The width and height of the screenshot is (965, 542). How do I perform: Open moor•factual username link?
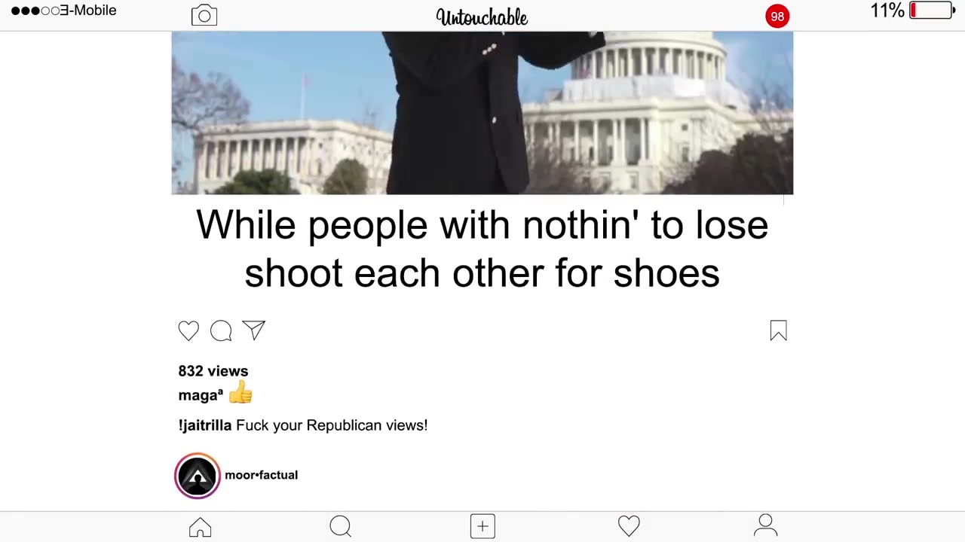pos(261,475)
